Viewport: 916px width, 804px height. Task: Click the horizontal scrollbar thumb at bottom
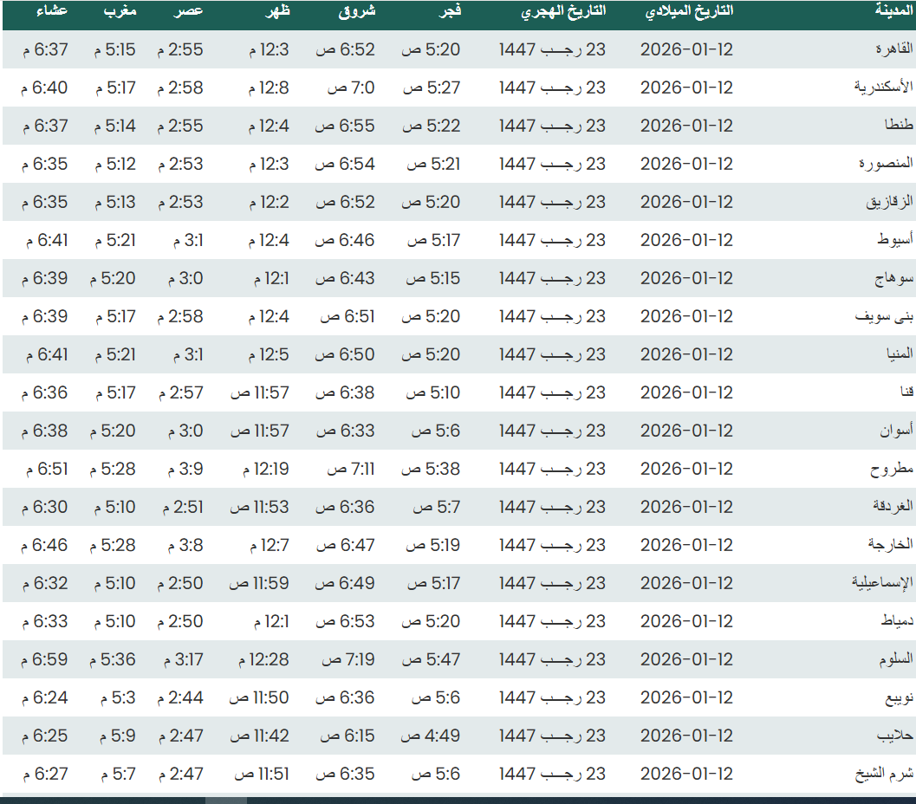(x=226, y=801)
